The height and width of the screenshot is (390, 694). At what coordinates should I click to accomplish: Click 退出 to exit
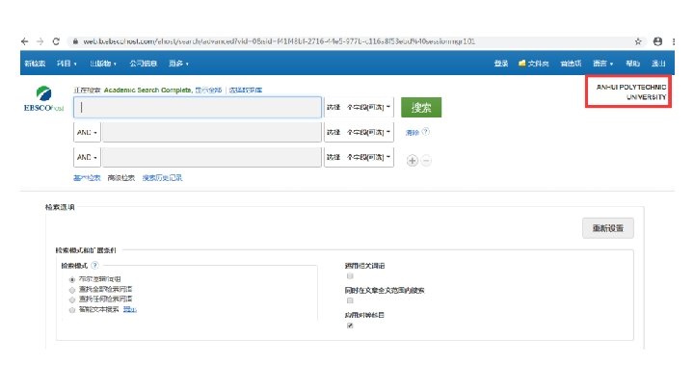[658, 64]
